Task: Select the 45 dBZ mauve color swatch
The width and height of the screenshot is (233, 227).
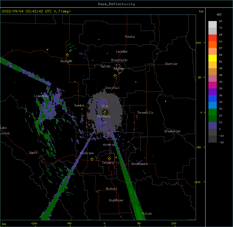Action: click(x=212, y=78)
